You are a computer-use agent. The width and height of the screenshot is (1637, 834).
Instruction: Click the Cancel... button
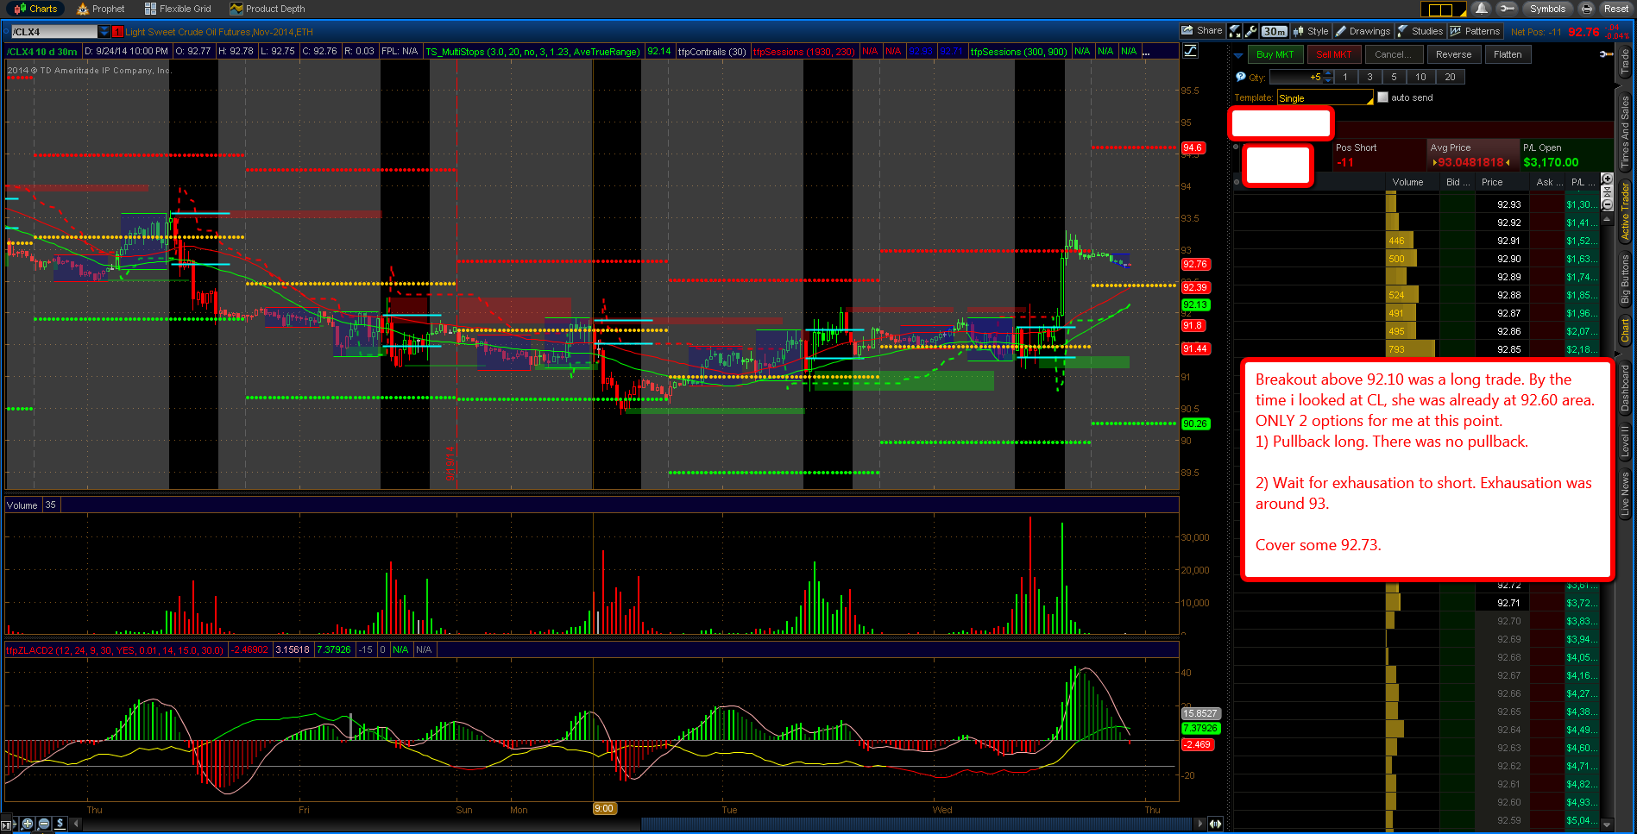coord(1393,54)
